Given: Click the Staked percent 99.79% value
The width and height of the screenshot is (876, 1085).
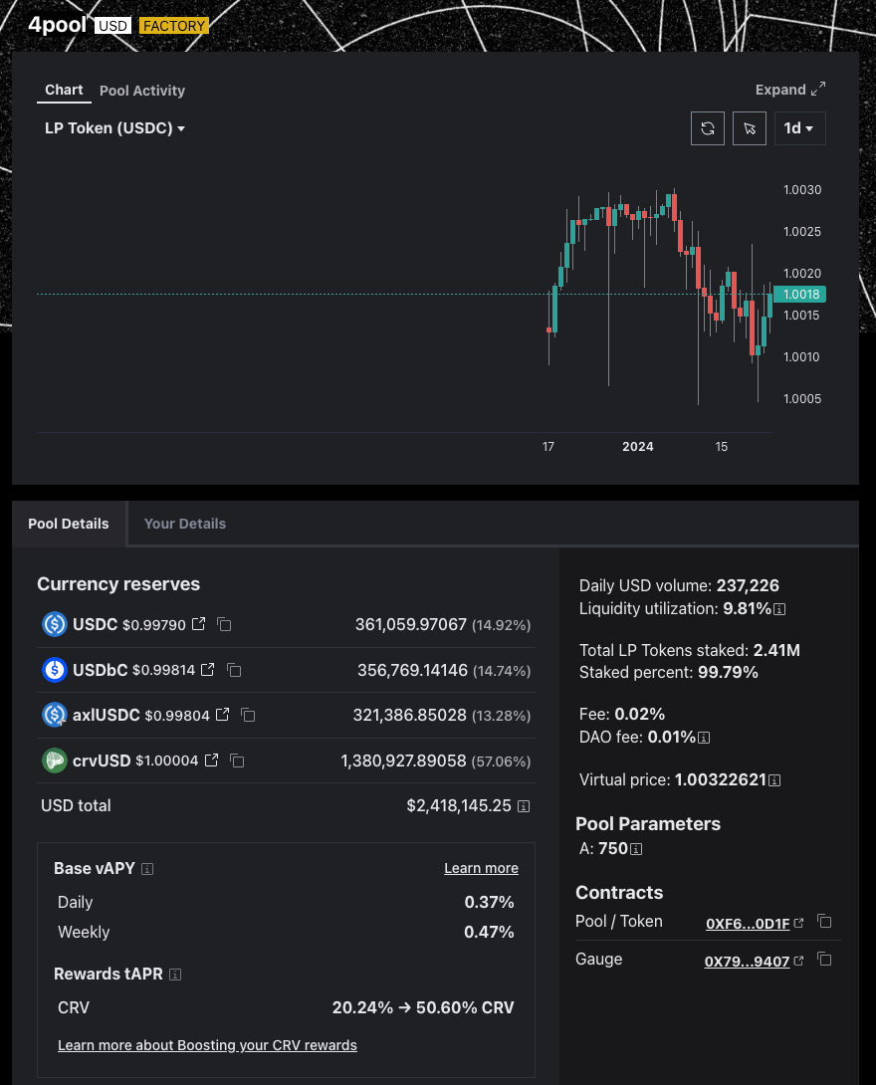Looking at the screenshot, I should [728, 673].
